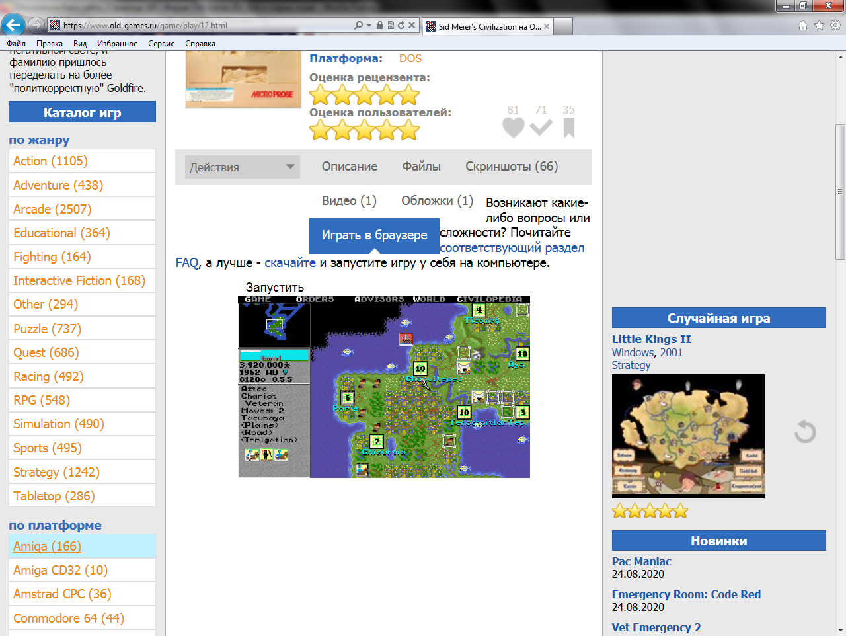Image resolution: width=846 pixels, height=636 pixels.
Task: Open the Скриншоты (66) tab
Action: pos(512,167)
